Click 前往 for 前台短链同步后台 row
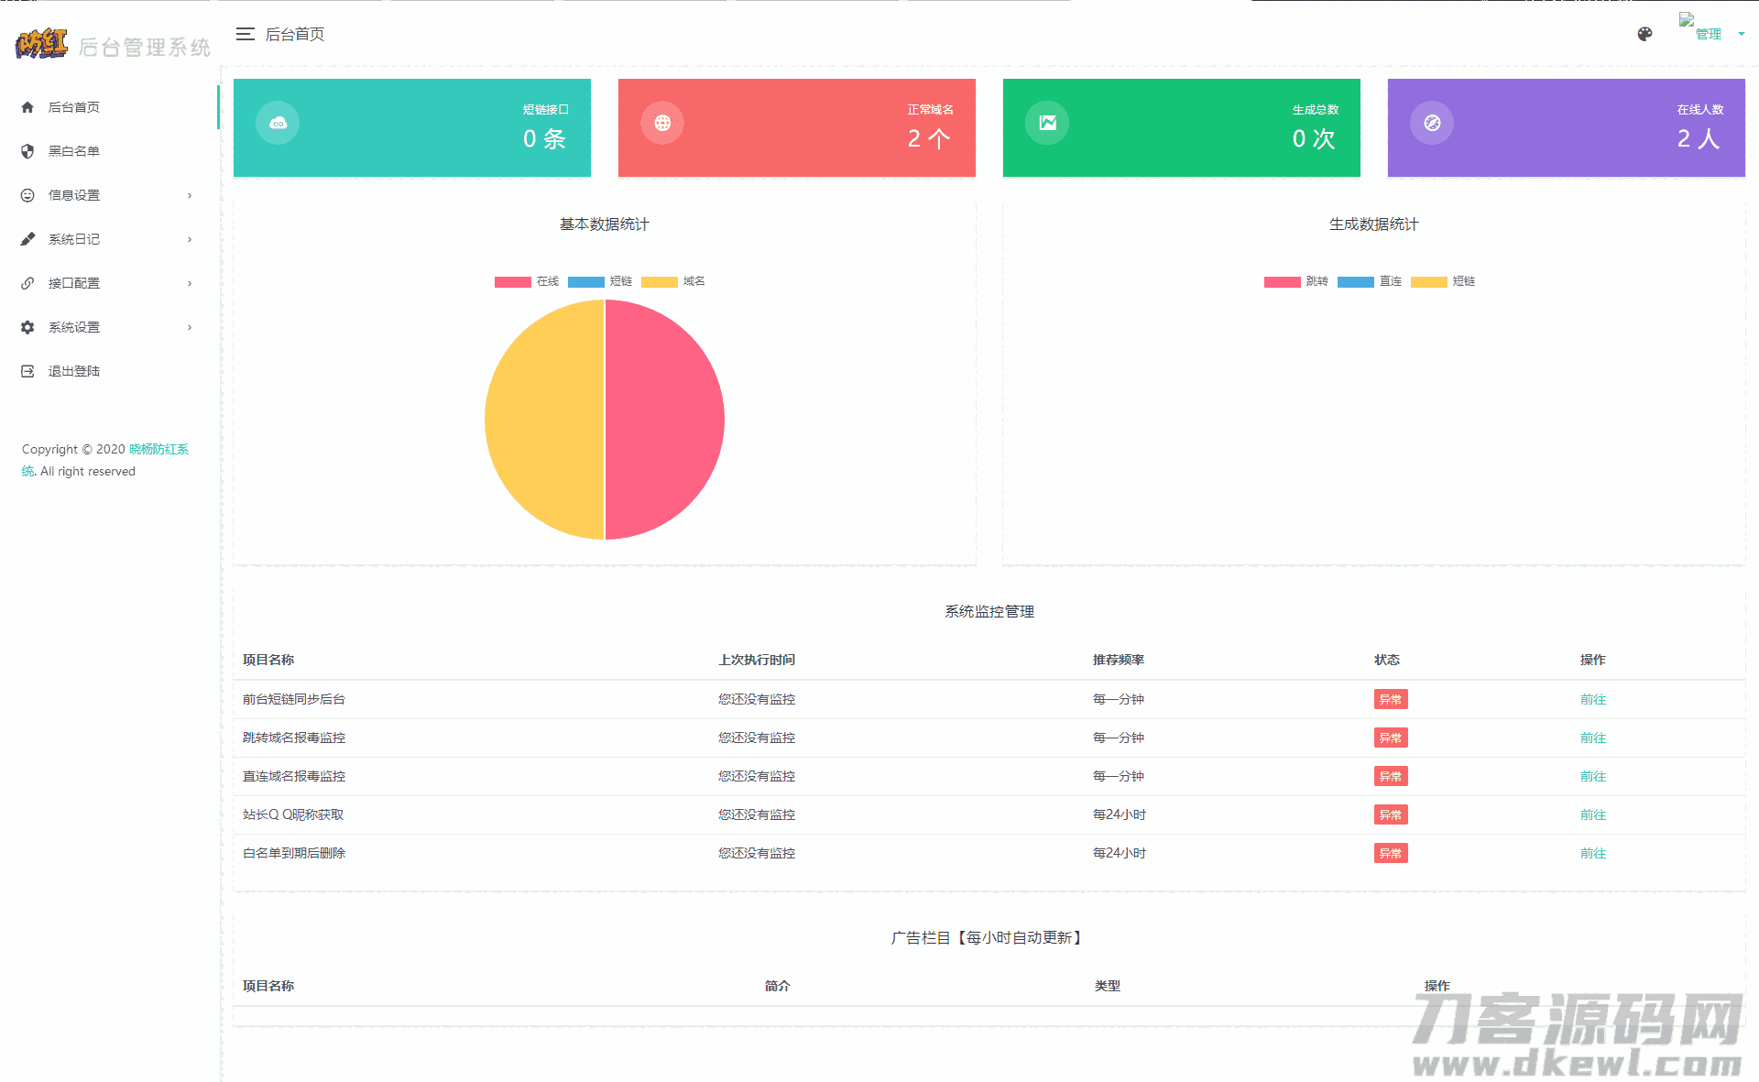Screen dimensions: 1759x1082 coord(1592,699)
